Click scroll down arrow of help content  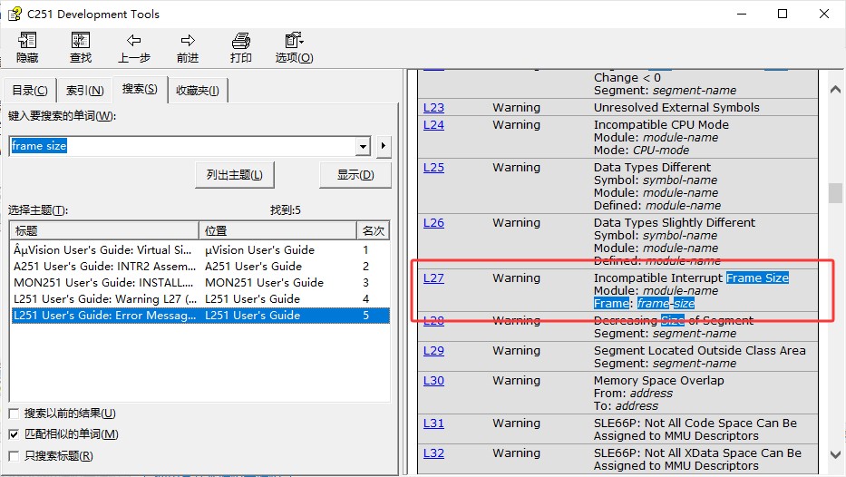835,455
